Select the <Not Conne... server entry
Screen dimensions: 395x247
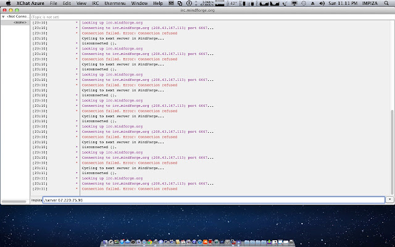pos(17,17)
